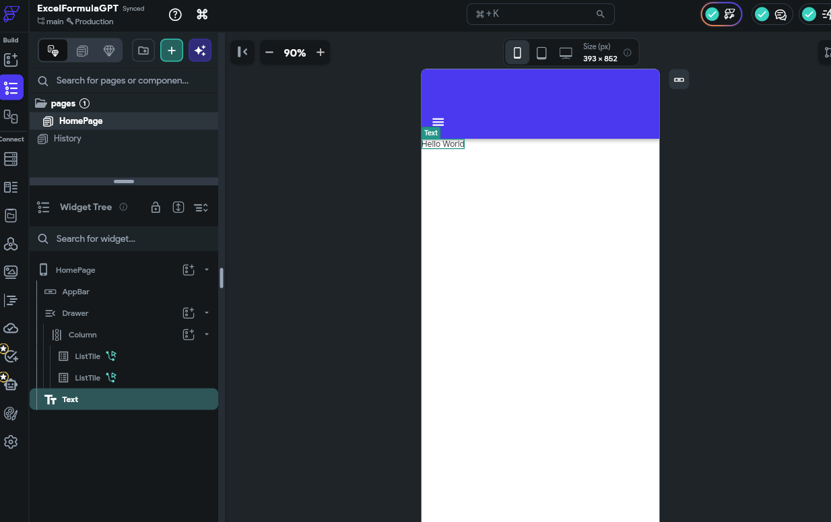Open the Widget Palette in Build sidebar
This screenshot has width=831, height=522.
tap(11, 60)
